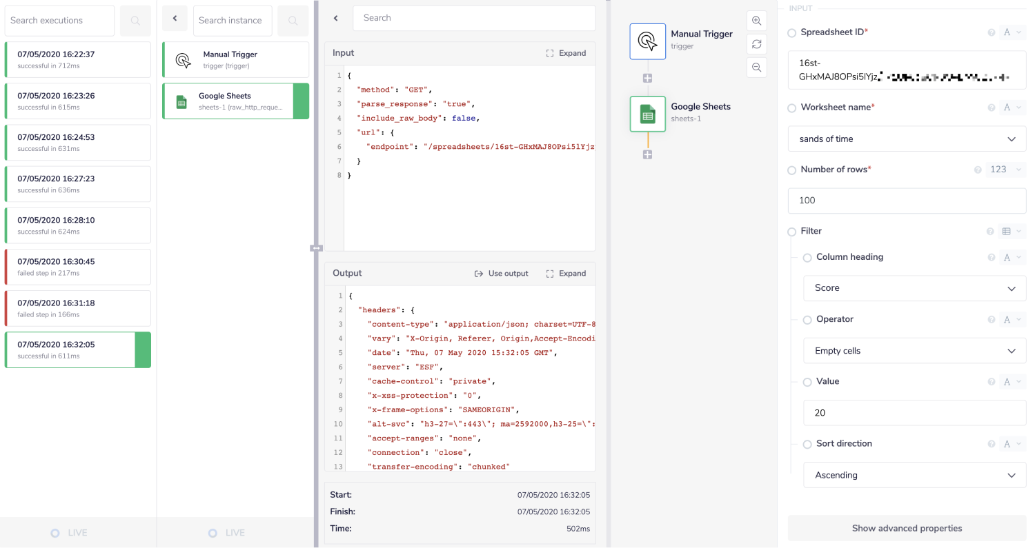
Task: Open the failed execution at 16:30:45
Action: (x=77, y=267)
